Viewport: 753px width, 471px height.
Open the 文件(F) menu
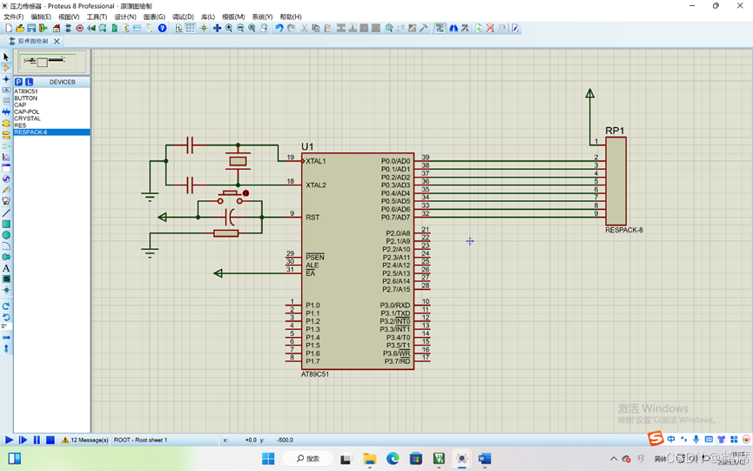tap(13, 17)
